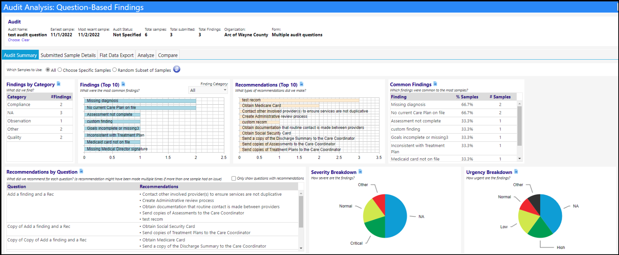The width and height of the screenshot is (619, 255).
Task: Open the Submitted Sample Details tab
Action: (x=68, y=55)
